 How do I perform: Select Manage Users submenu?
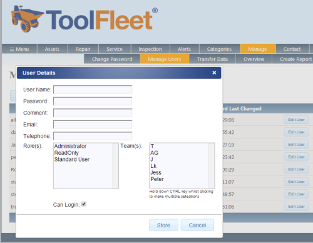click(x=165, y=59)
